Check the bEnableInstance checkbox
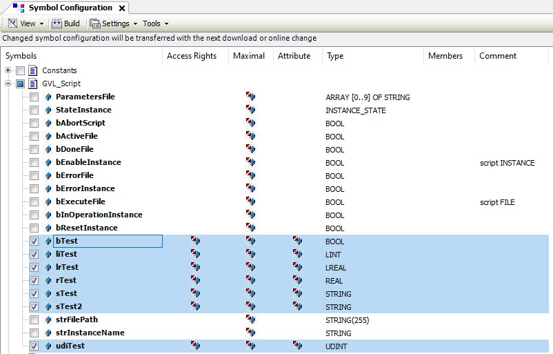Viewport: 553px width, 354px height. (34, 162)
